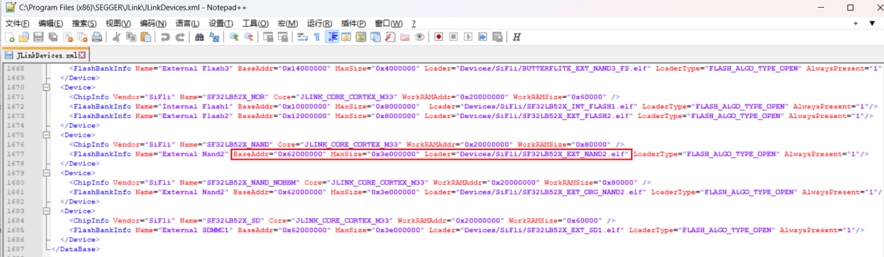This screenshot has height=257, width=884.
Task: Click line number 1677 in margin
Action: coord(15,154)
